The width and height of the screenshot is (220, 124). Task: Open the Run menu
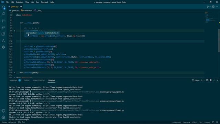[37, 2]
